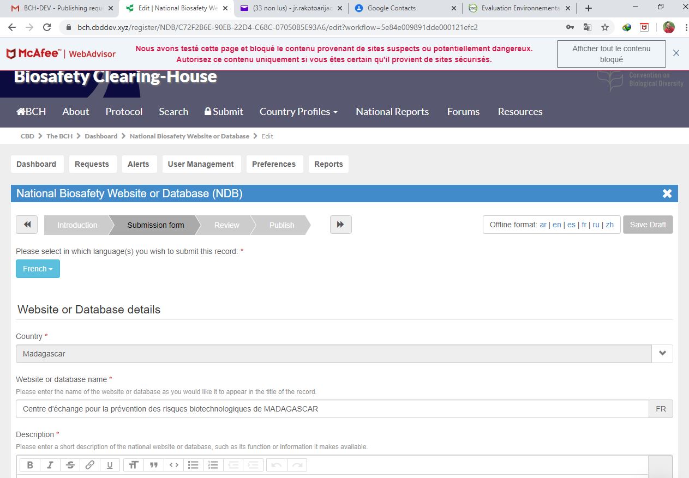Go to previous step with backward arrows
The height and width of the screenshot is (478, 689).
(27, 225)
